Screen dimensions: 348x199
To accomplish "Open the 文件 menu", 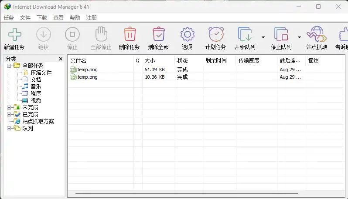I will pyautogui.click(x=25, y=18).
